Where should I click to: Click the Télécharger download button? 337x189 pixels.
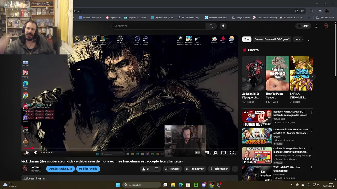click(219, 169)
